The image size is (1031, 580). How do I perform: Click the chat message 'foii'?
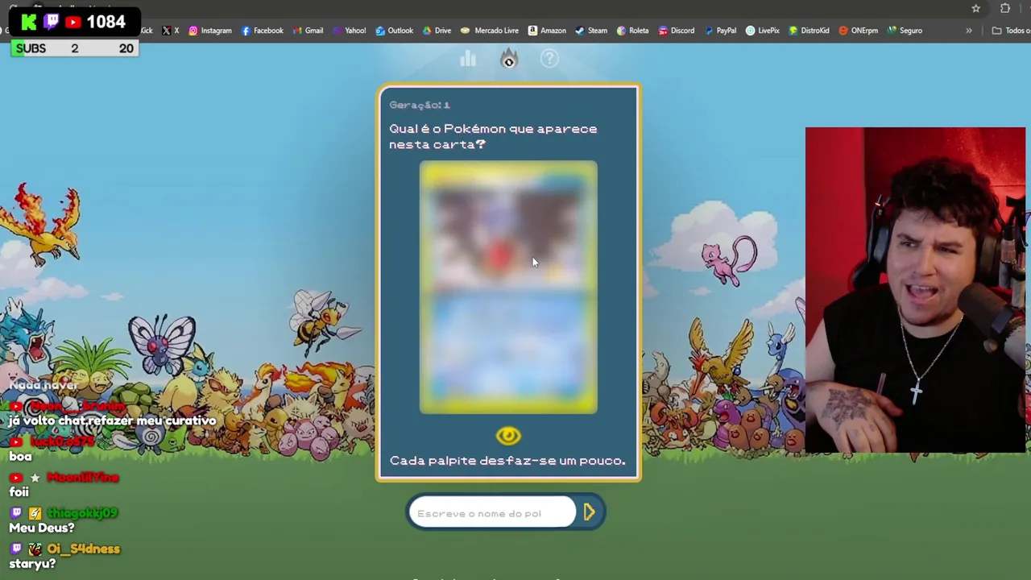pos(19,491)
